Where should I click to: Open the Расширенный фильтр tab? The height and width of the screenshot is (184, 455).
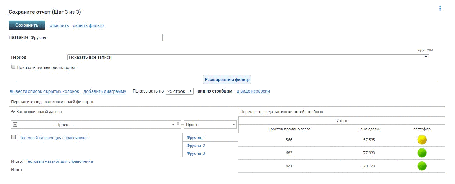click(227, 79)
